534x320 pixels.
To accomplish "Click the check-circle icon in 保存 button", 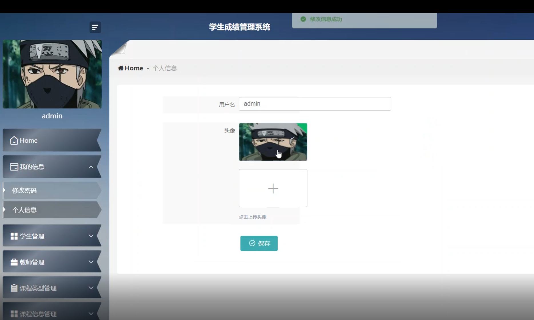I will 252,243.
